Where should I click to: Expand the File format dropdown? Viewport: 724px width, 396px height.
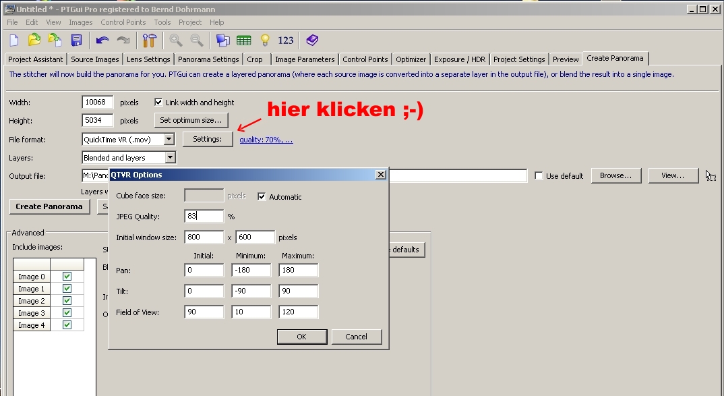(x=169, y=140)
